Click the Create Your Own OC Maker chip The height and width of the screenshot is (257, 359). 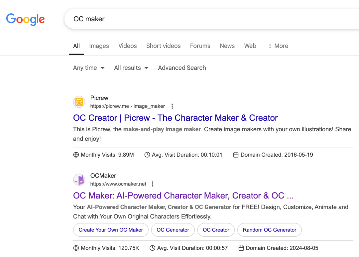[x=111, y=230]
